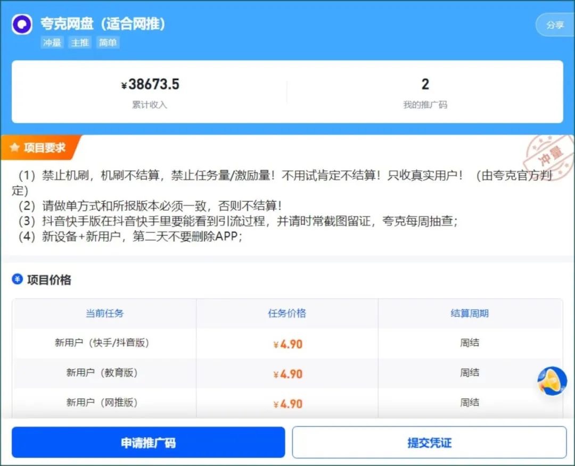Click the 累计收入 earnings amount ¥38673.5
The width and height of the screenshot is (575, 466).
151,85
